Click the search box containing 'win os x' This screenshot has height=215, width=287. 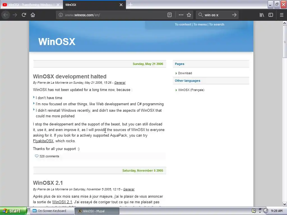[217, 15]
